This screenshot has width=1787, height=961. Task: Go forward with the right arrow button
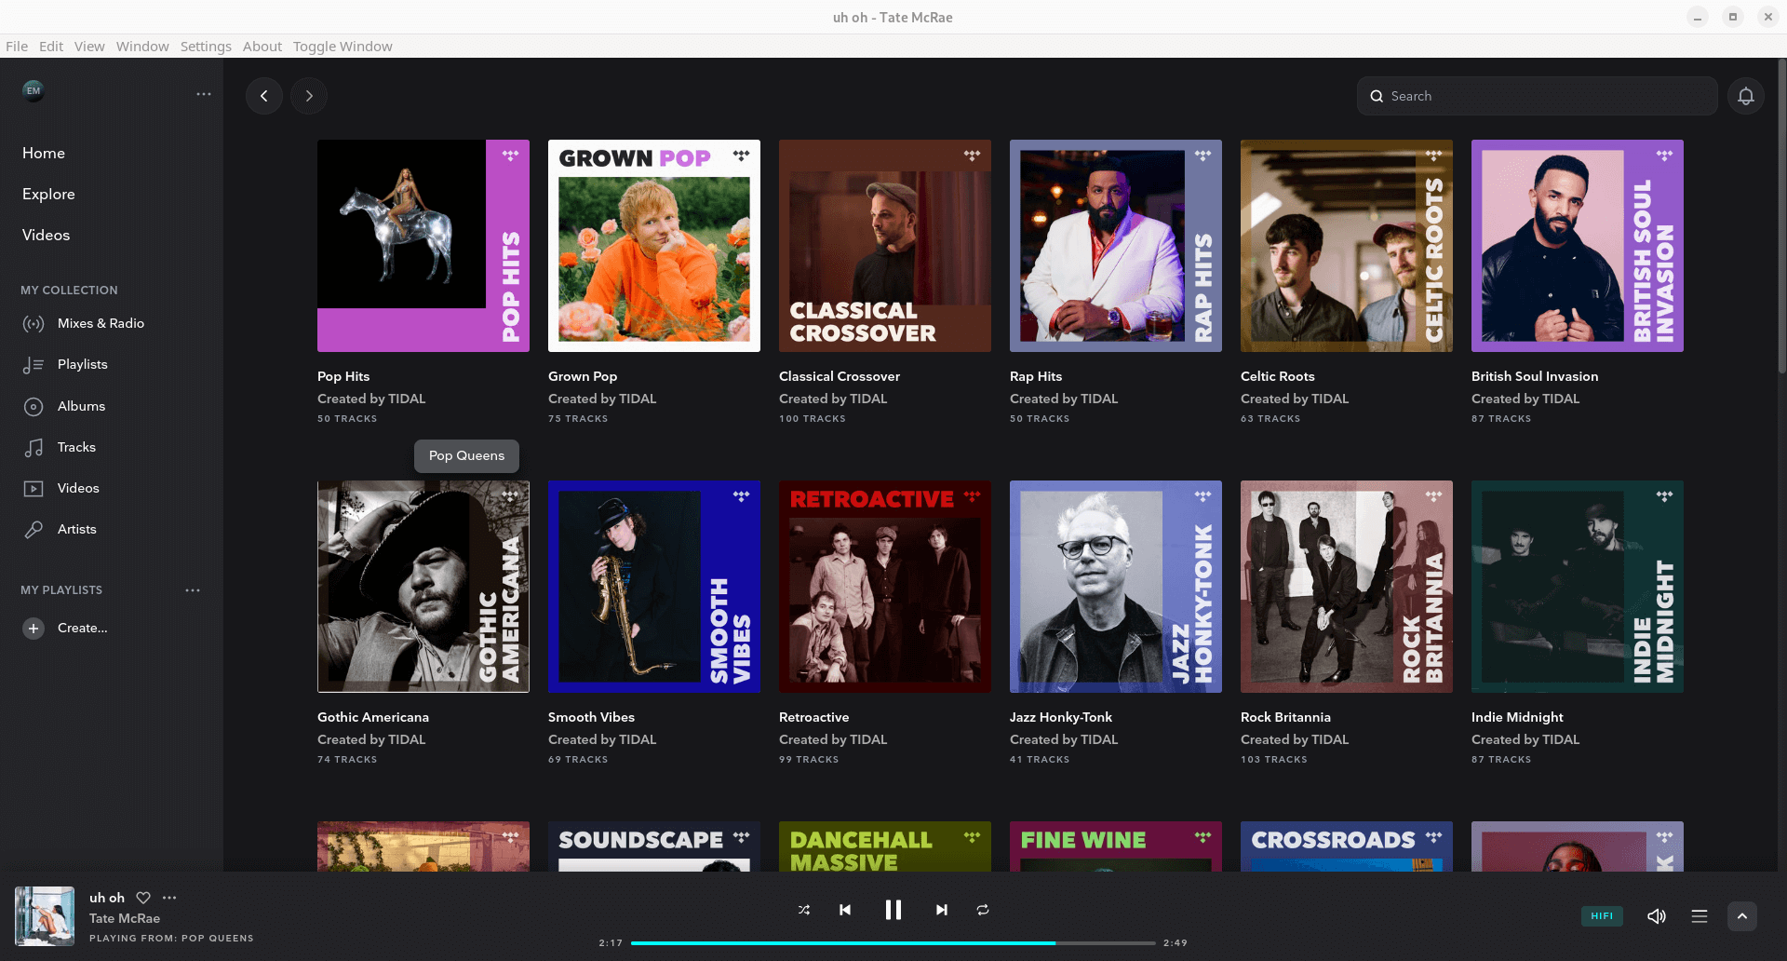coord(309,96)
